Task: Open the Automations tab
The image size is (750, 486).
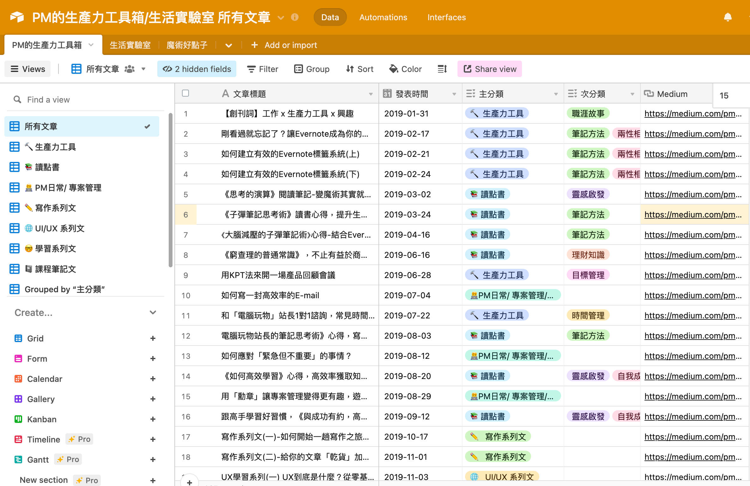Action: [383, 17]
